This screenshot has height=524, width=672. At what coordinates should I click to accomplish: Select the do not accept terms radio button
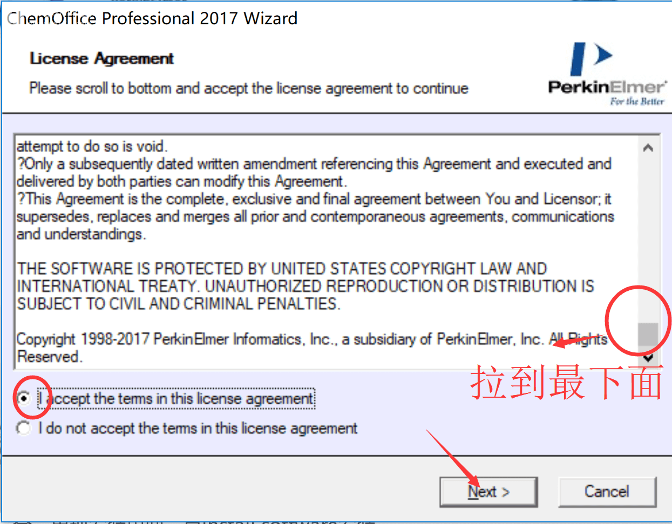pyautogui.click(x=24, y=428)
